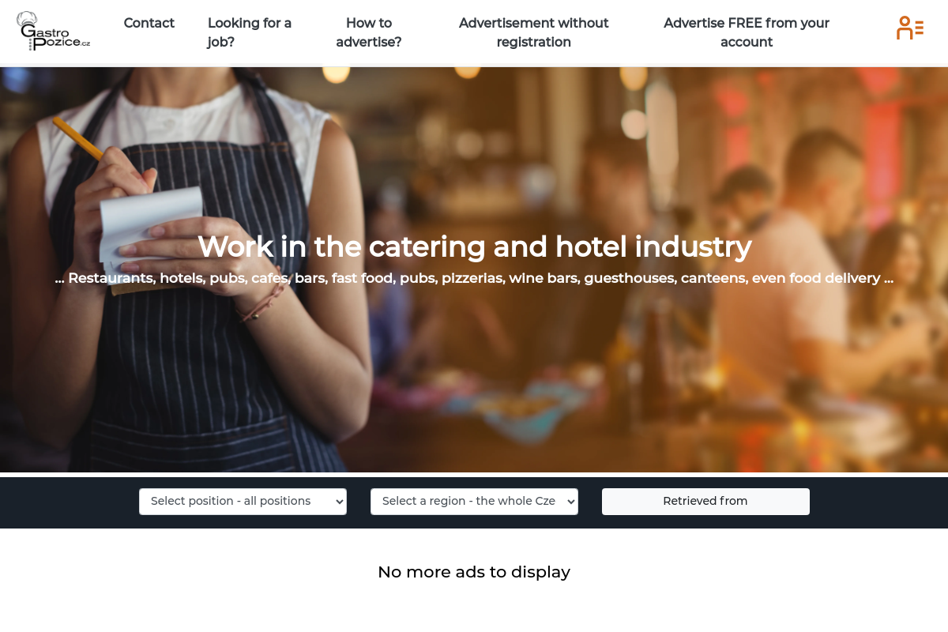Select 'How to advertise?' in the navigation
This screenshot has height=632, width=948.
tap(369, 32)
